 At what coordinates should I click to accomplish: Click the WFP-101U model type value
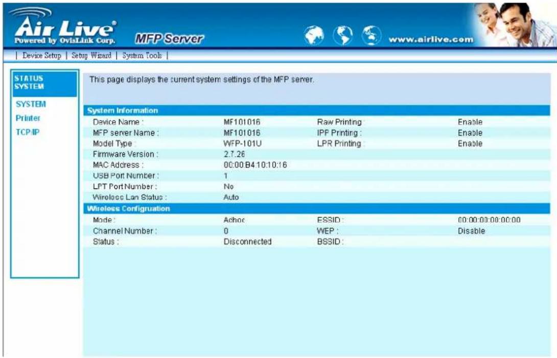tap(243, 144)
